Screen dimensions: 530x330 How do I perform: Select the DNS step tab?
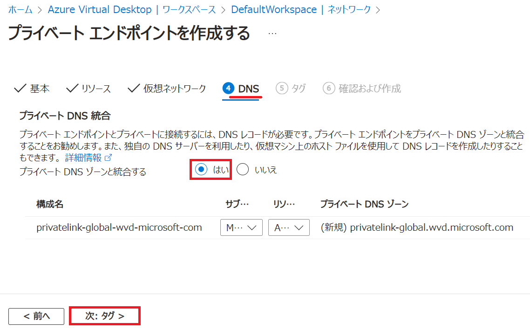pos(241,89)
